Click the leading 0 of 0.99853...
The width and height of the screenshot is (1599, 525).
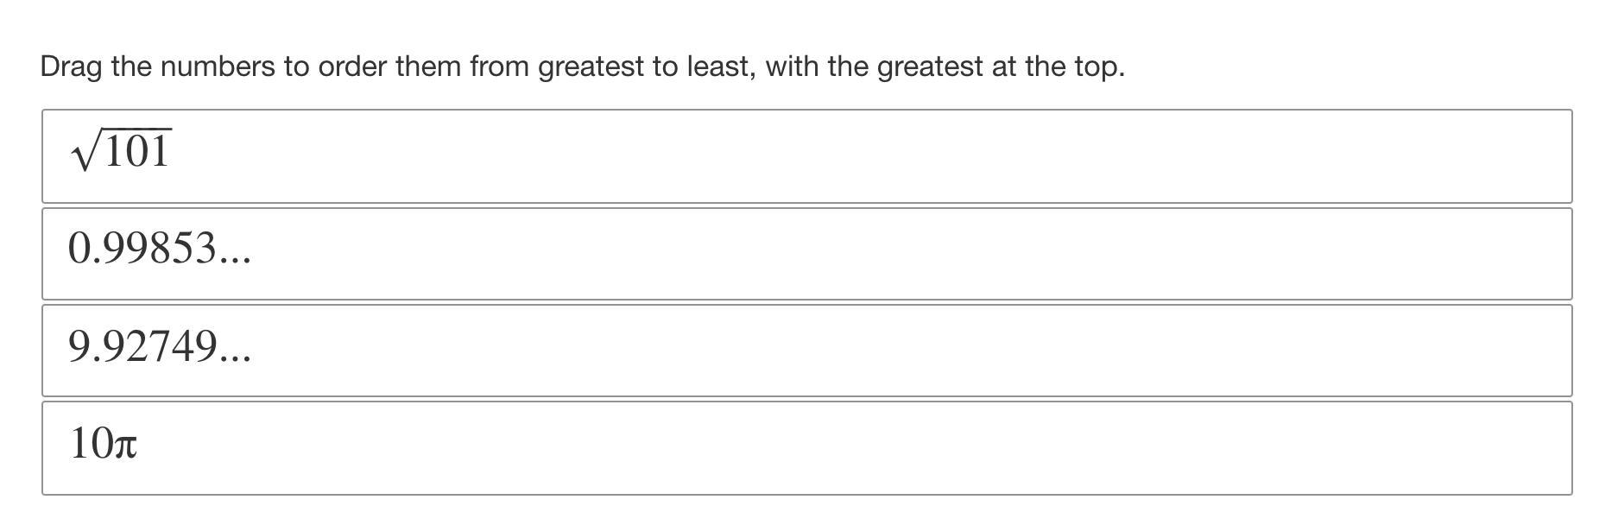click(x=79, y=249)
